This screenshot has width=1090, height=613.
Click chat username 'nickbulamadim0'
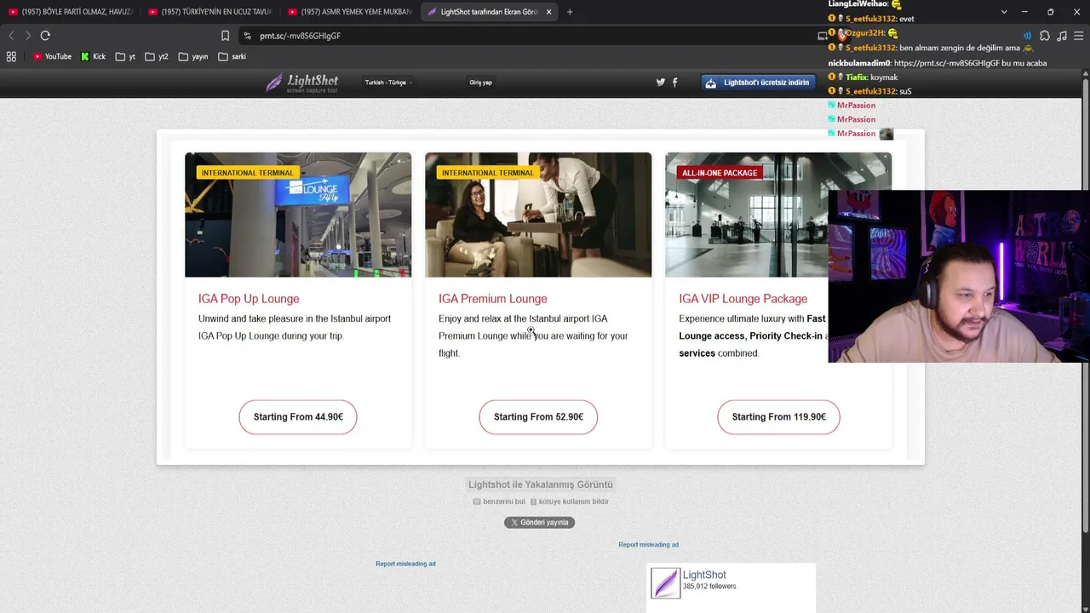click(x=858, y=63)
